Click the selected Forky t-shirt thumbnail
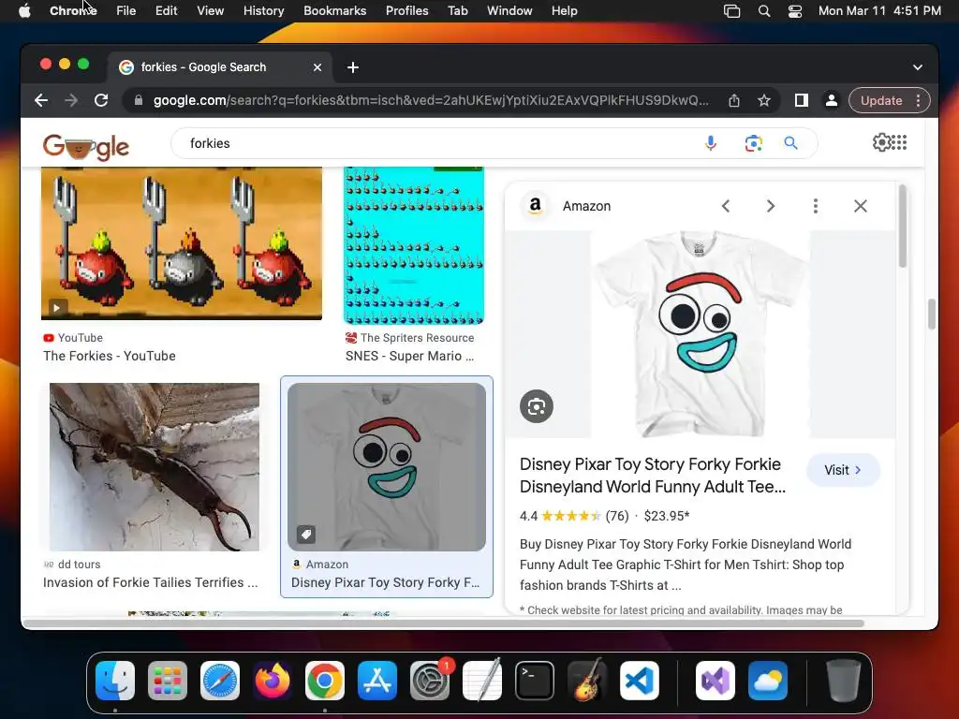The height and width of the screenshot is (719, 959). [387, 466]
